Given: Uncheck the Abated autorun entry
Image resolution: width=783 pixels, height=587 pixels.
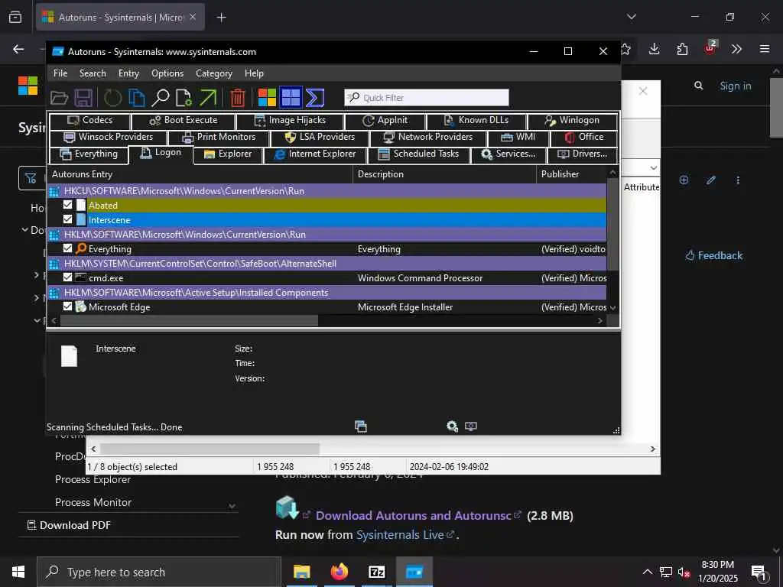Looking at the screenshot, I should pos(68,205).
